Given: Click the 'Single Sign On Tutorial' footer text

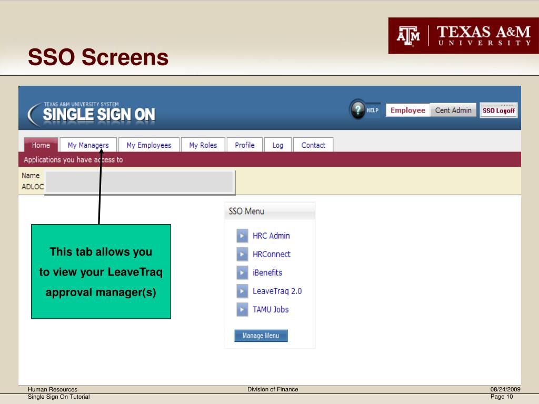Looking at the screenshot, I should coord(59,397).
